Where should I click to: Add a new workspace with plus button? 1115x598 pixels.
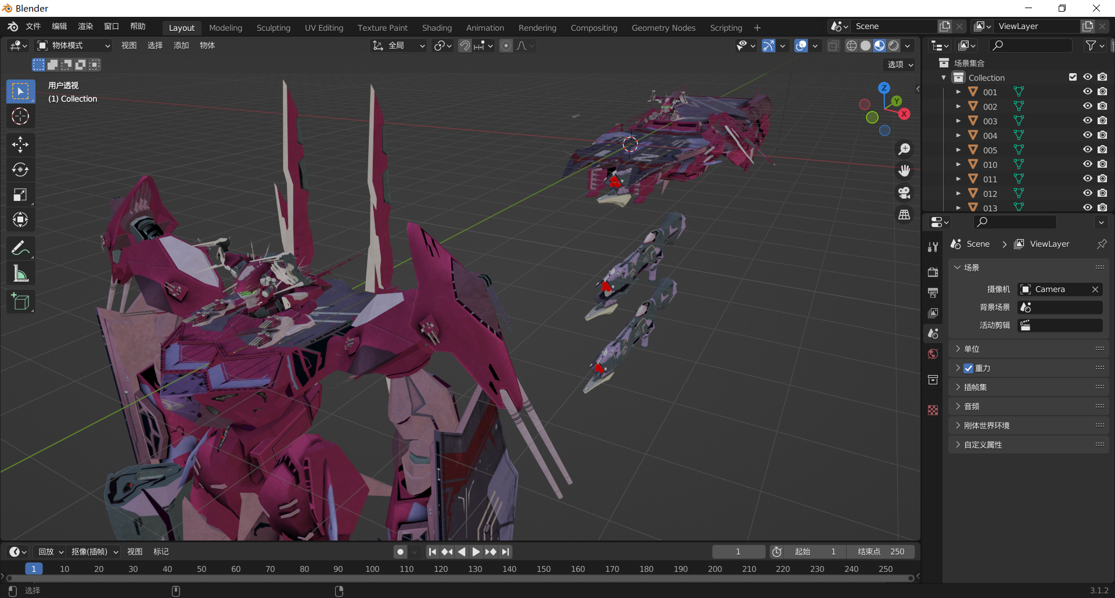click(757, 28)
